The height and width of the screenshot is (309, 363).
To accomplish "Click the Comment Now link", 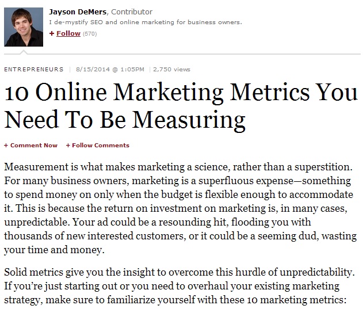I will 34,145.
